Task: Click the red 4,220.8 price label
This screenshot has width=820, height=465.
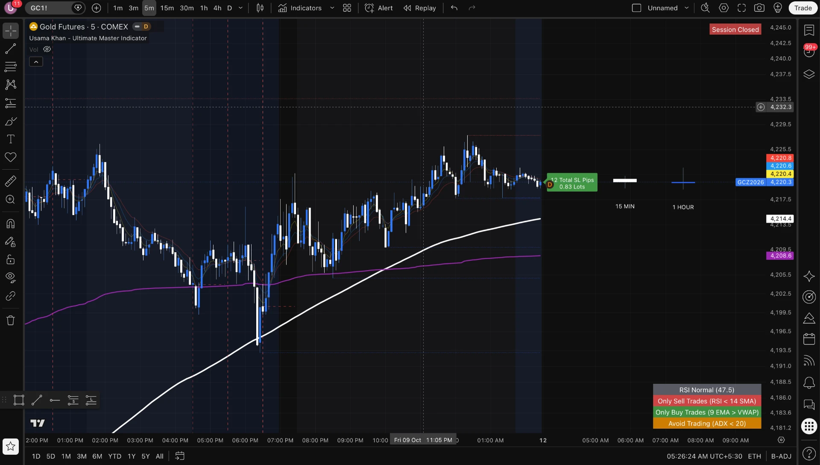Action: tap(781, 158)
